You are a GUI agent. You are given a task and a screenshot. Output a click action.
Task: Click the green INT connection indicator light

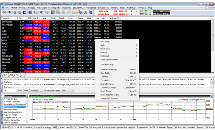pyautogui.click(x=146, y=11)
